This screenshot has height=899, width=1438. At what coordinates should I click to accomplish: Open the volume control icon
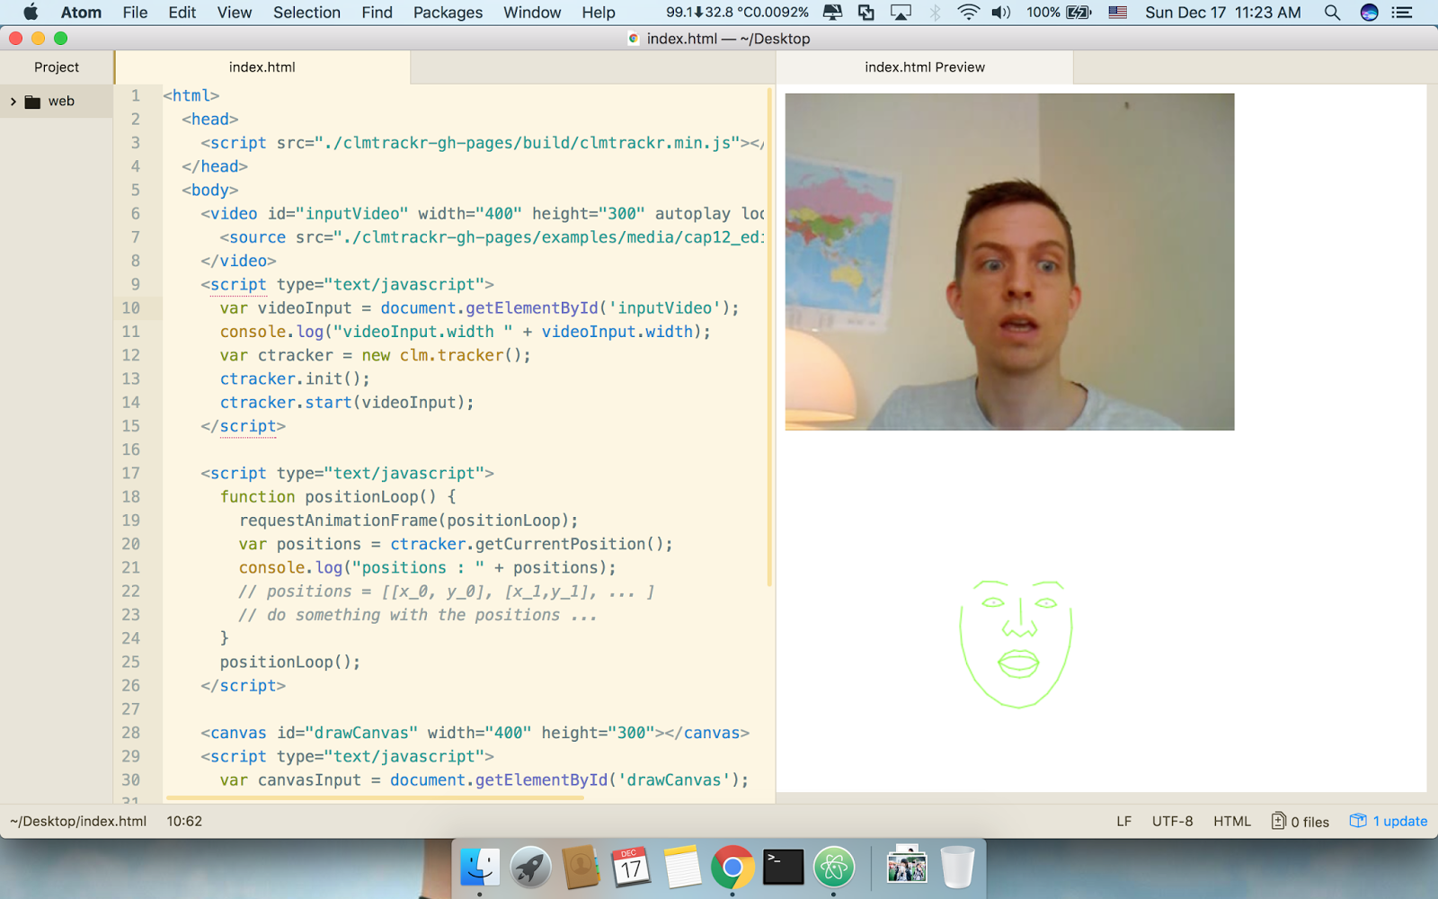1000,13
